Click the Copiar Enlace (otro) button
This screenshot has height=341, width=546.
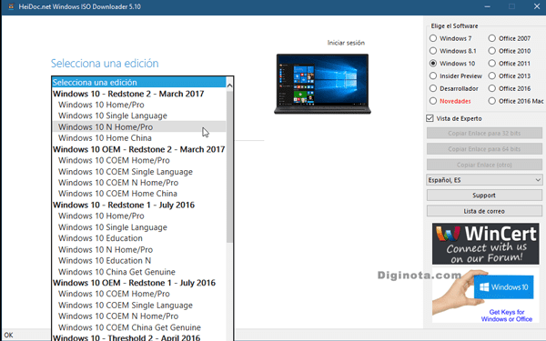tap(484, 165)
